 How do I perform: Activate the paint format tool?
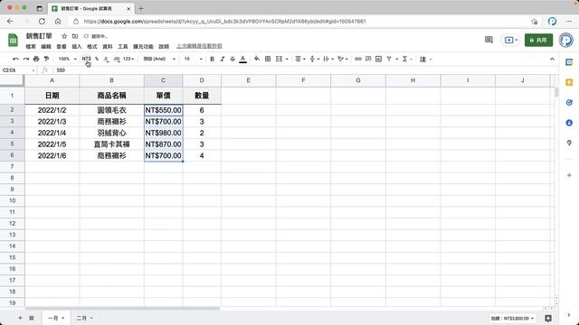click(46, 59)
